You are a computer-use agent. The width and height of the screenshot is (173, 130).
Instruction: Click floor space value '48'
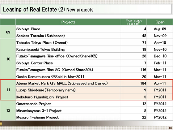point(144,36)
